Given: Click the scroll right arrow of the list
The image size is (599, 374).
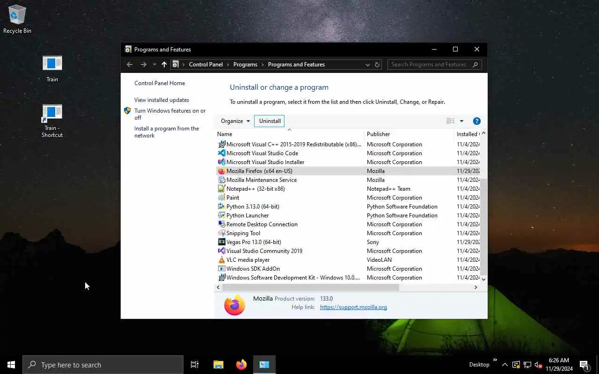Looking at the screenshot, I should click(x=476, y=287).
